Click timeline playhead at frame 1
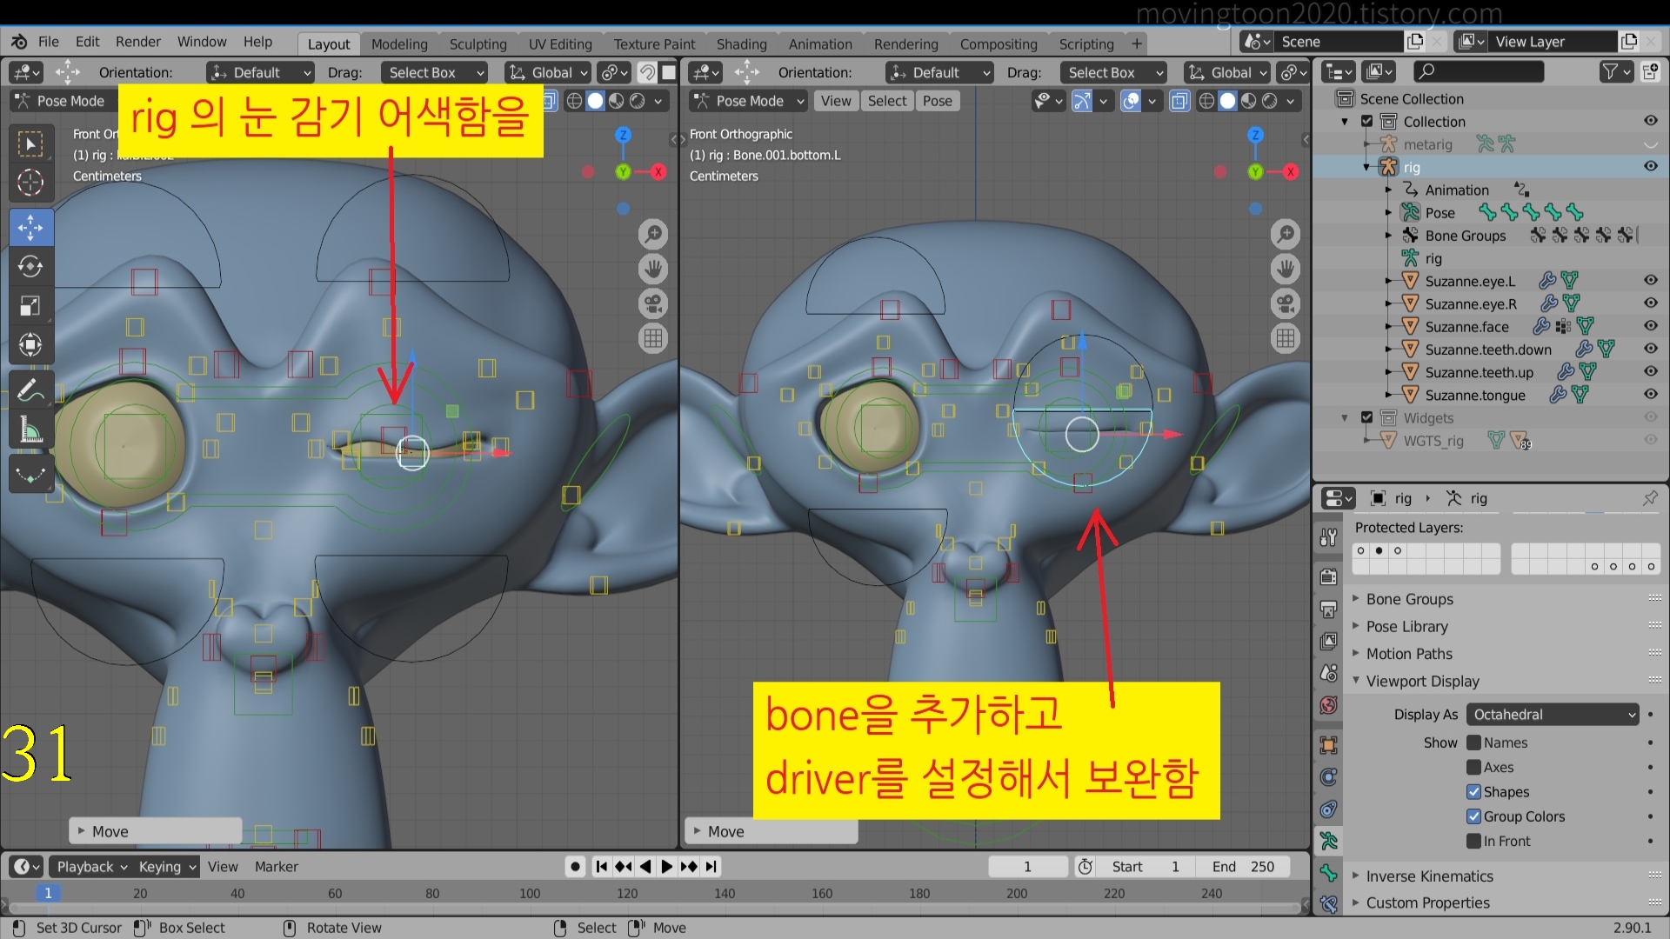The width and height of the screenshot is (1670, 939). tap(48, 893)
